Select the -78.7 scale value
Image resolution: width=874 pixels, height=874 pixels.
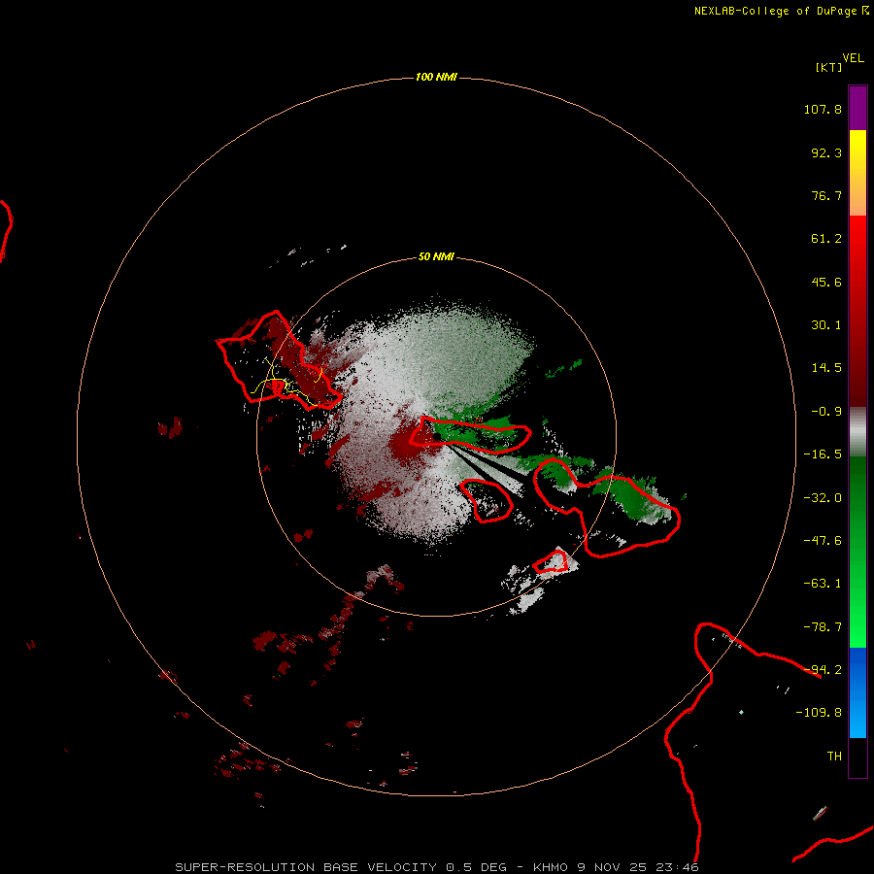[823, 627]
